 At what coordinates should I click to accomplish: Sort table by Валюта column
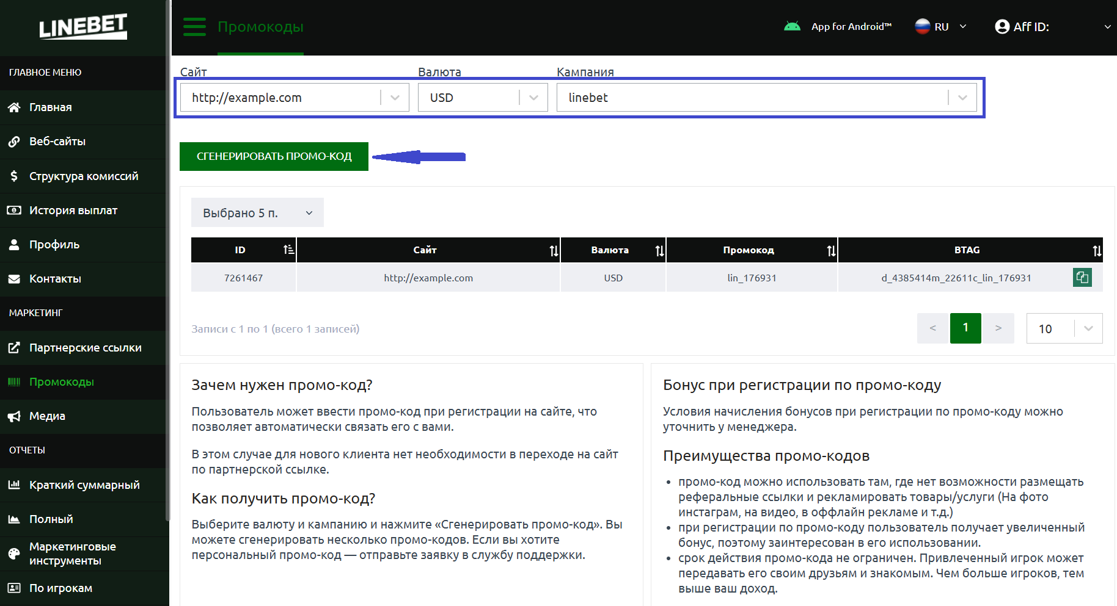[x=659, y=250]
